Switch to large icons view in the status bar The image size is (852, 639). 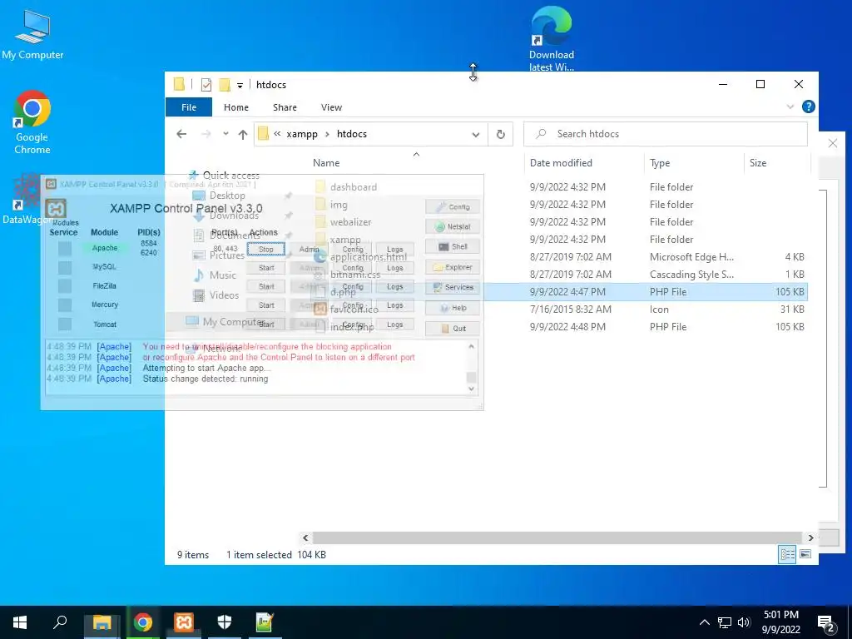(805, 554)
